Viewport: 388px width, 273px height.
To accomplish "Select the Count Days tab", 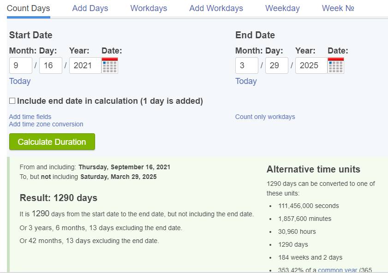I will point(29,8).
